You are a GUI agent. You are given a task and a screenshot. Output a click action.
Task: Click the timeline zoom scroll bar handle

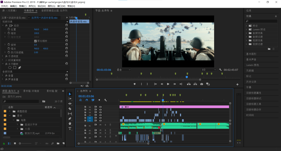click(113, 143)
